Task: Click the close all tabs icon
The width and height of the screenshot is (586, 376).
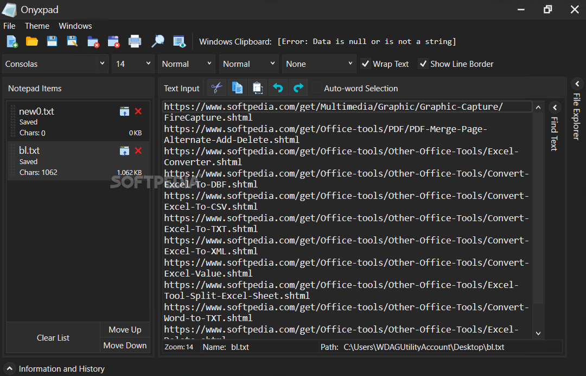Action: tap(113, 41)
